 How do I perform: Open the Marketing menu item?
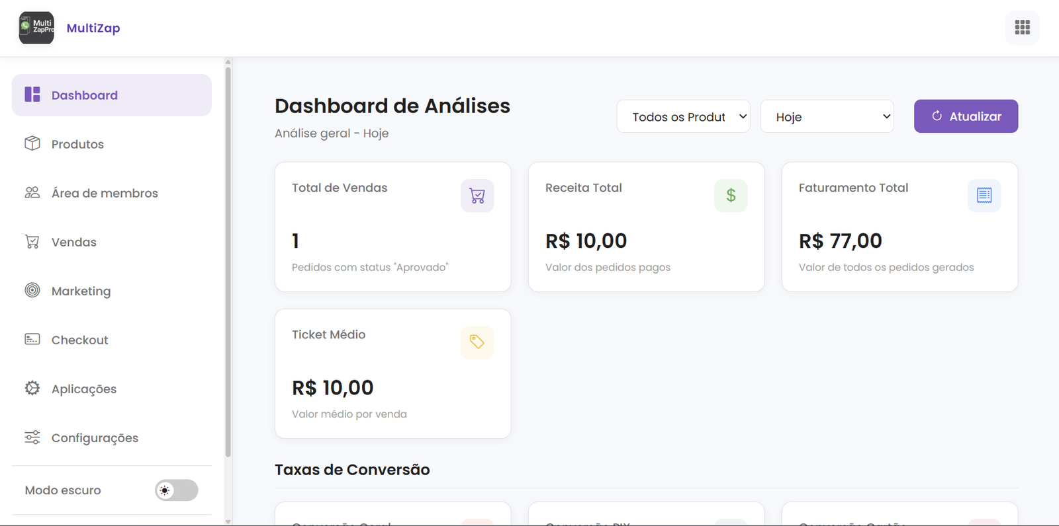point(81,291)
